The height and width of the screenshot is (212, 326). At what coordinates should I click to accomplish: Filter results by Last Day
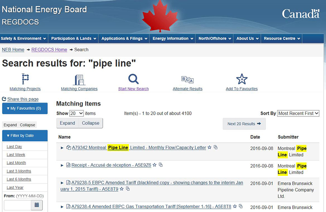(14, 147)
